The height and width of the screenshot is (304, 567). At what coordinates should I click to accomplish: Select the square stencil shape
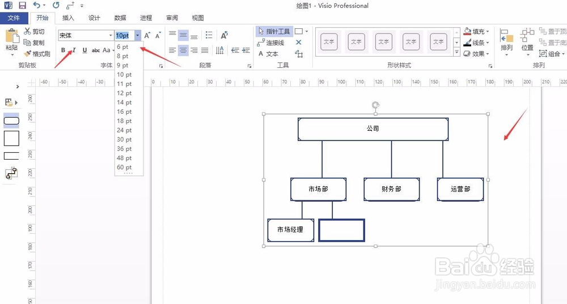pyautogui.click(x=11, y=139)
